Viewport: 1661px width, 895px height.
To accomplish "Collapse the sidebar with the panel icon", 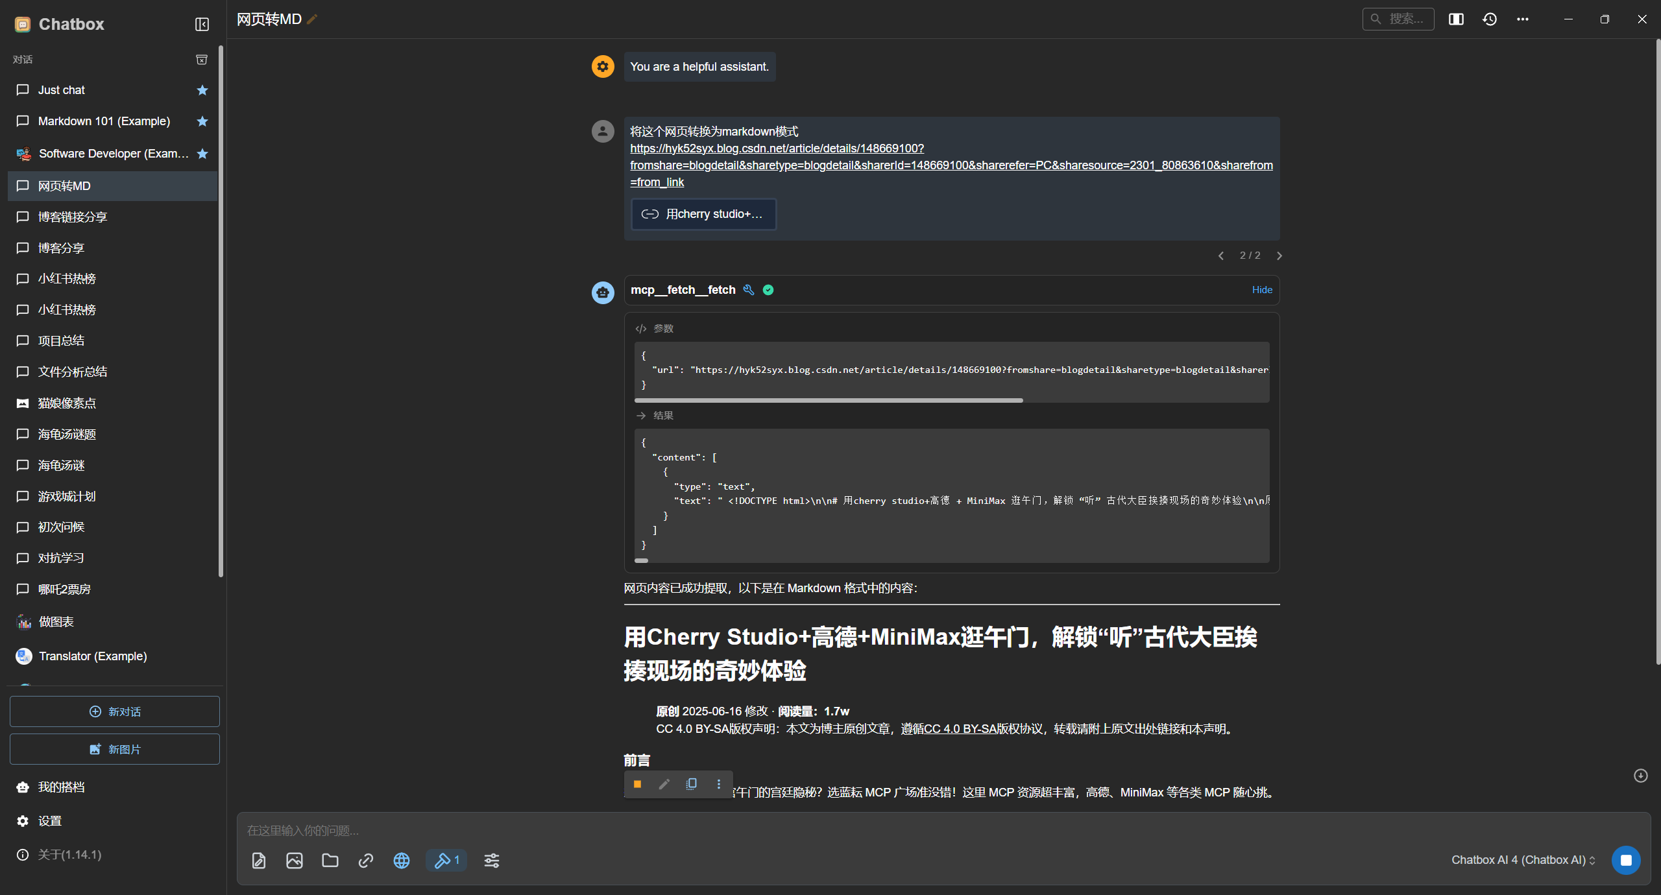I will 202,24.
